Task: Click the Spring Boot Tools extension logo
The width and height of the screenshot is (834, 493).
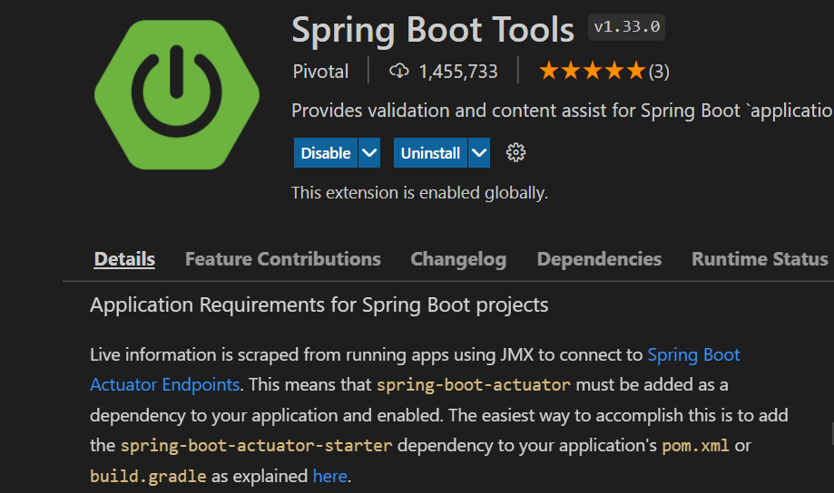Action: [x=177, y=94]
